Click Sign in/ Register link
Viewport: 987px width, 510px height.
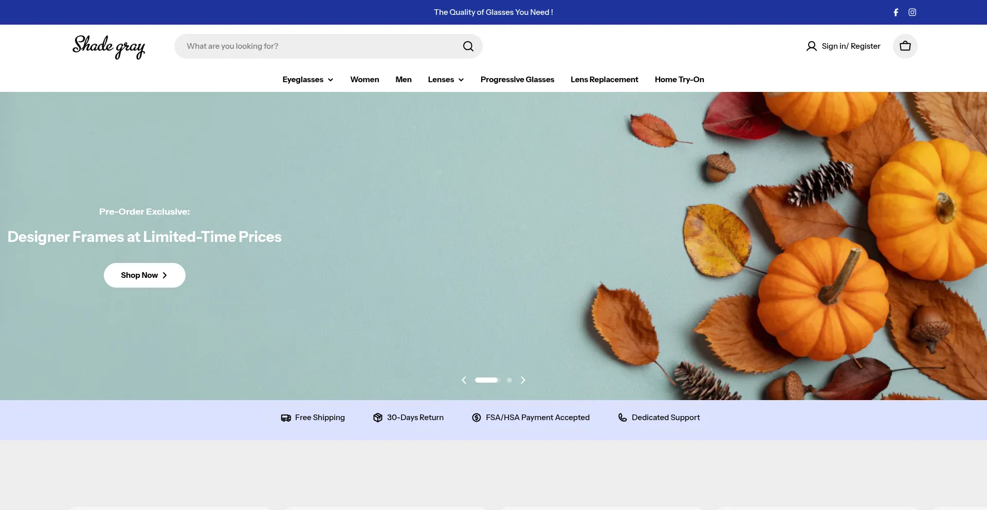850,46
